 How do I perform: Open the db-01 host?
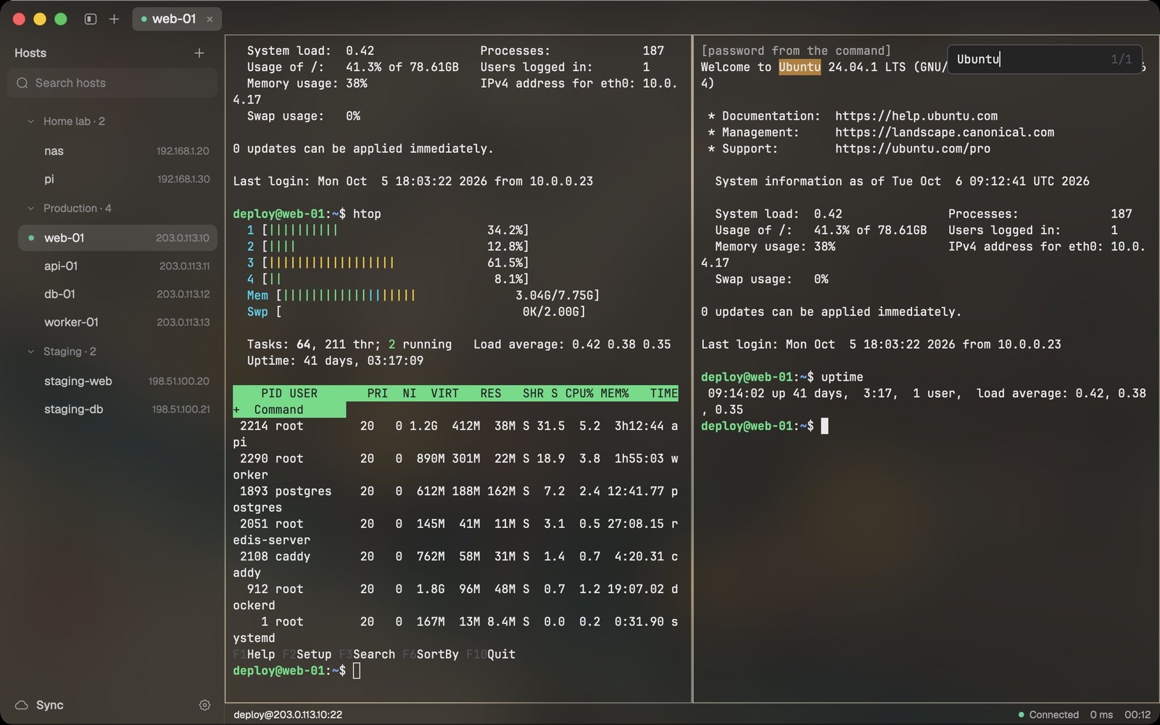117,294
